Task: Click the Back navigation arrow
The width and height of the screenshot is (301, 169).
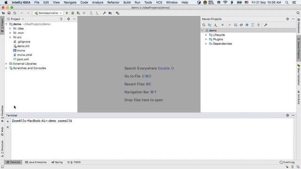Action: click(22, 13)
